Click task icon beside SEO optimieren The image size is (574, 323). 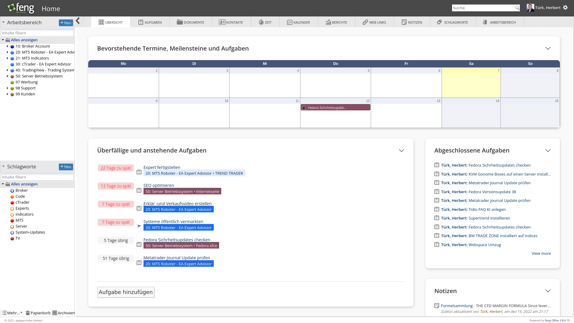click(x=139, y=190)
